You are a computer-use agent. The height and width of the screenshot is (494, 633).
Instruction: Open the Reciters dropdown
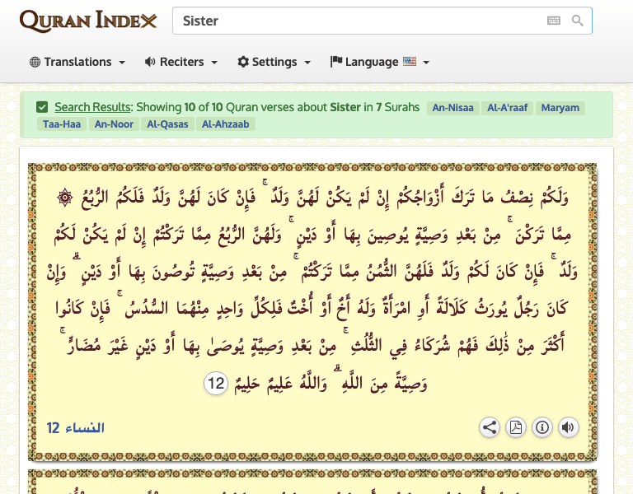pos(181,62)
